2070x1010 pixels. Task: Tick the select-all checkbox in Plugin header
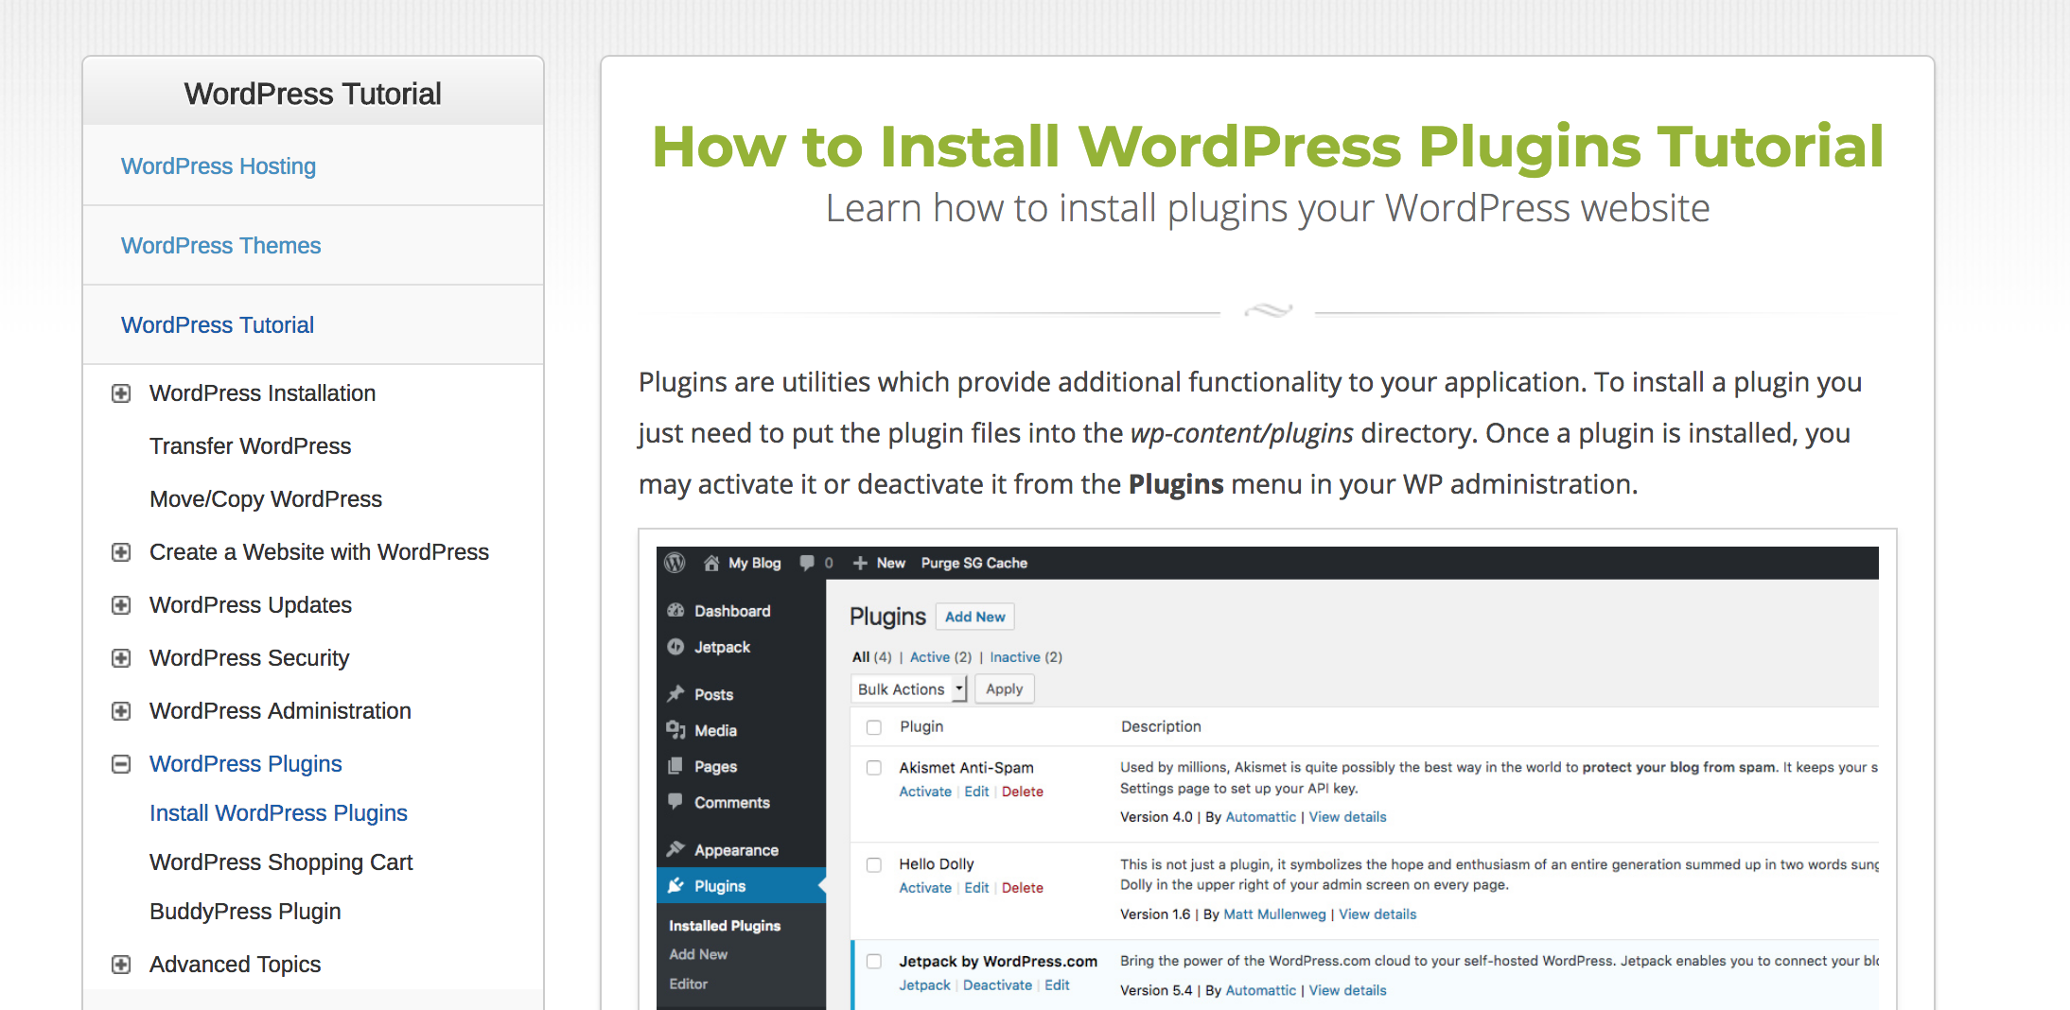coord(874,727)
